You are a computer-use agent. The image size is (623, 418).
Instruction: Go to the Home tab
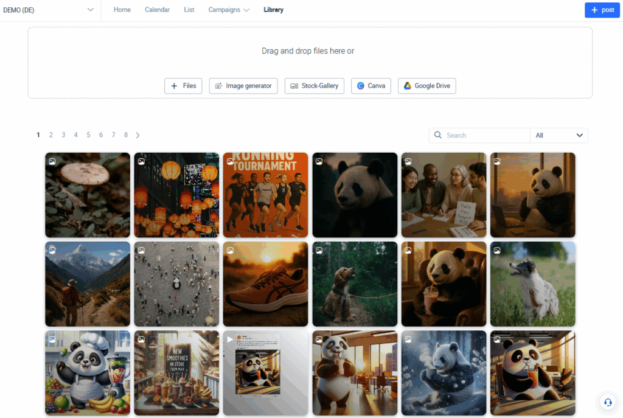pyautogui.click(x=122, y=10)
